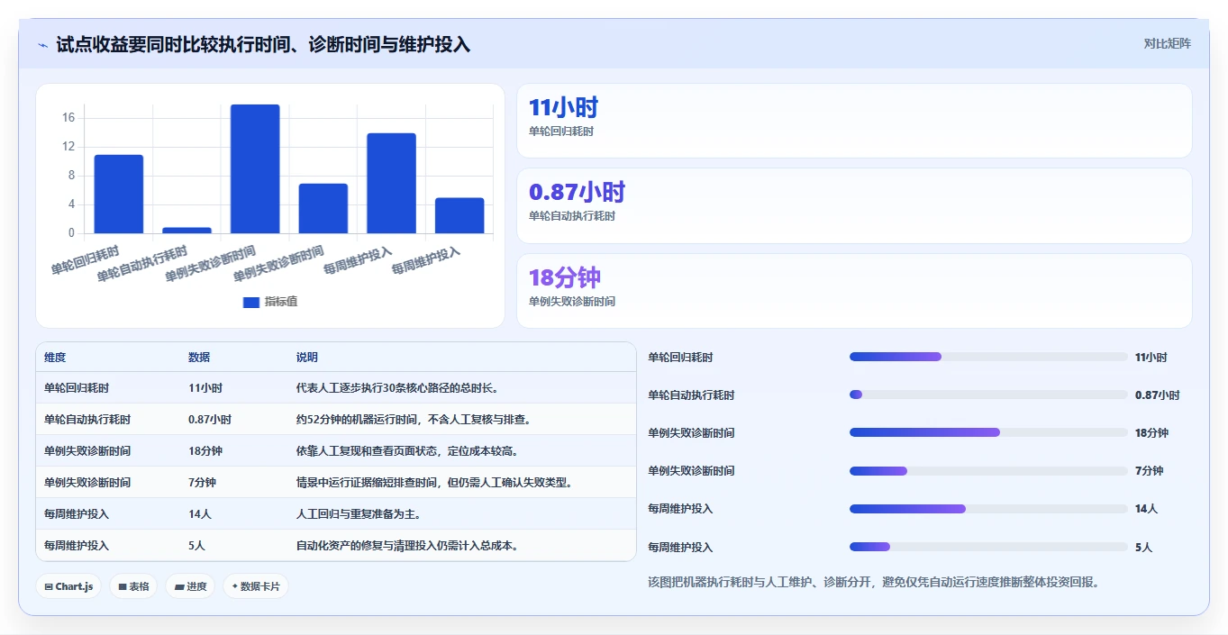Click the chart y-axis label 16

click(68, 118)
